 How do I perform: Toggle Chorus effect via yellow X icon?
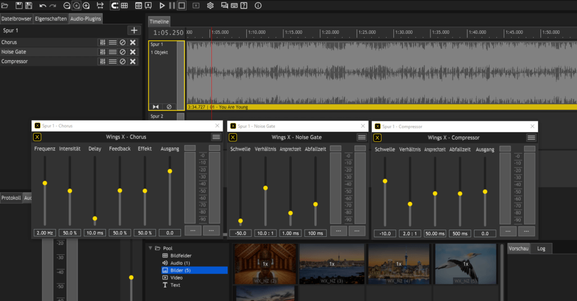(x=37, y=137)
